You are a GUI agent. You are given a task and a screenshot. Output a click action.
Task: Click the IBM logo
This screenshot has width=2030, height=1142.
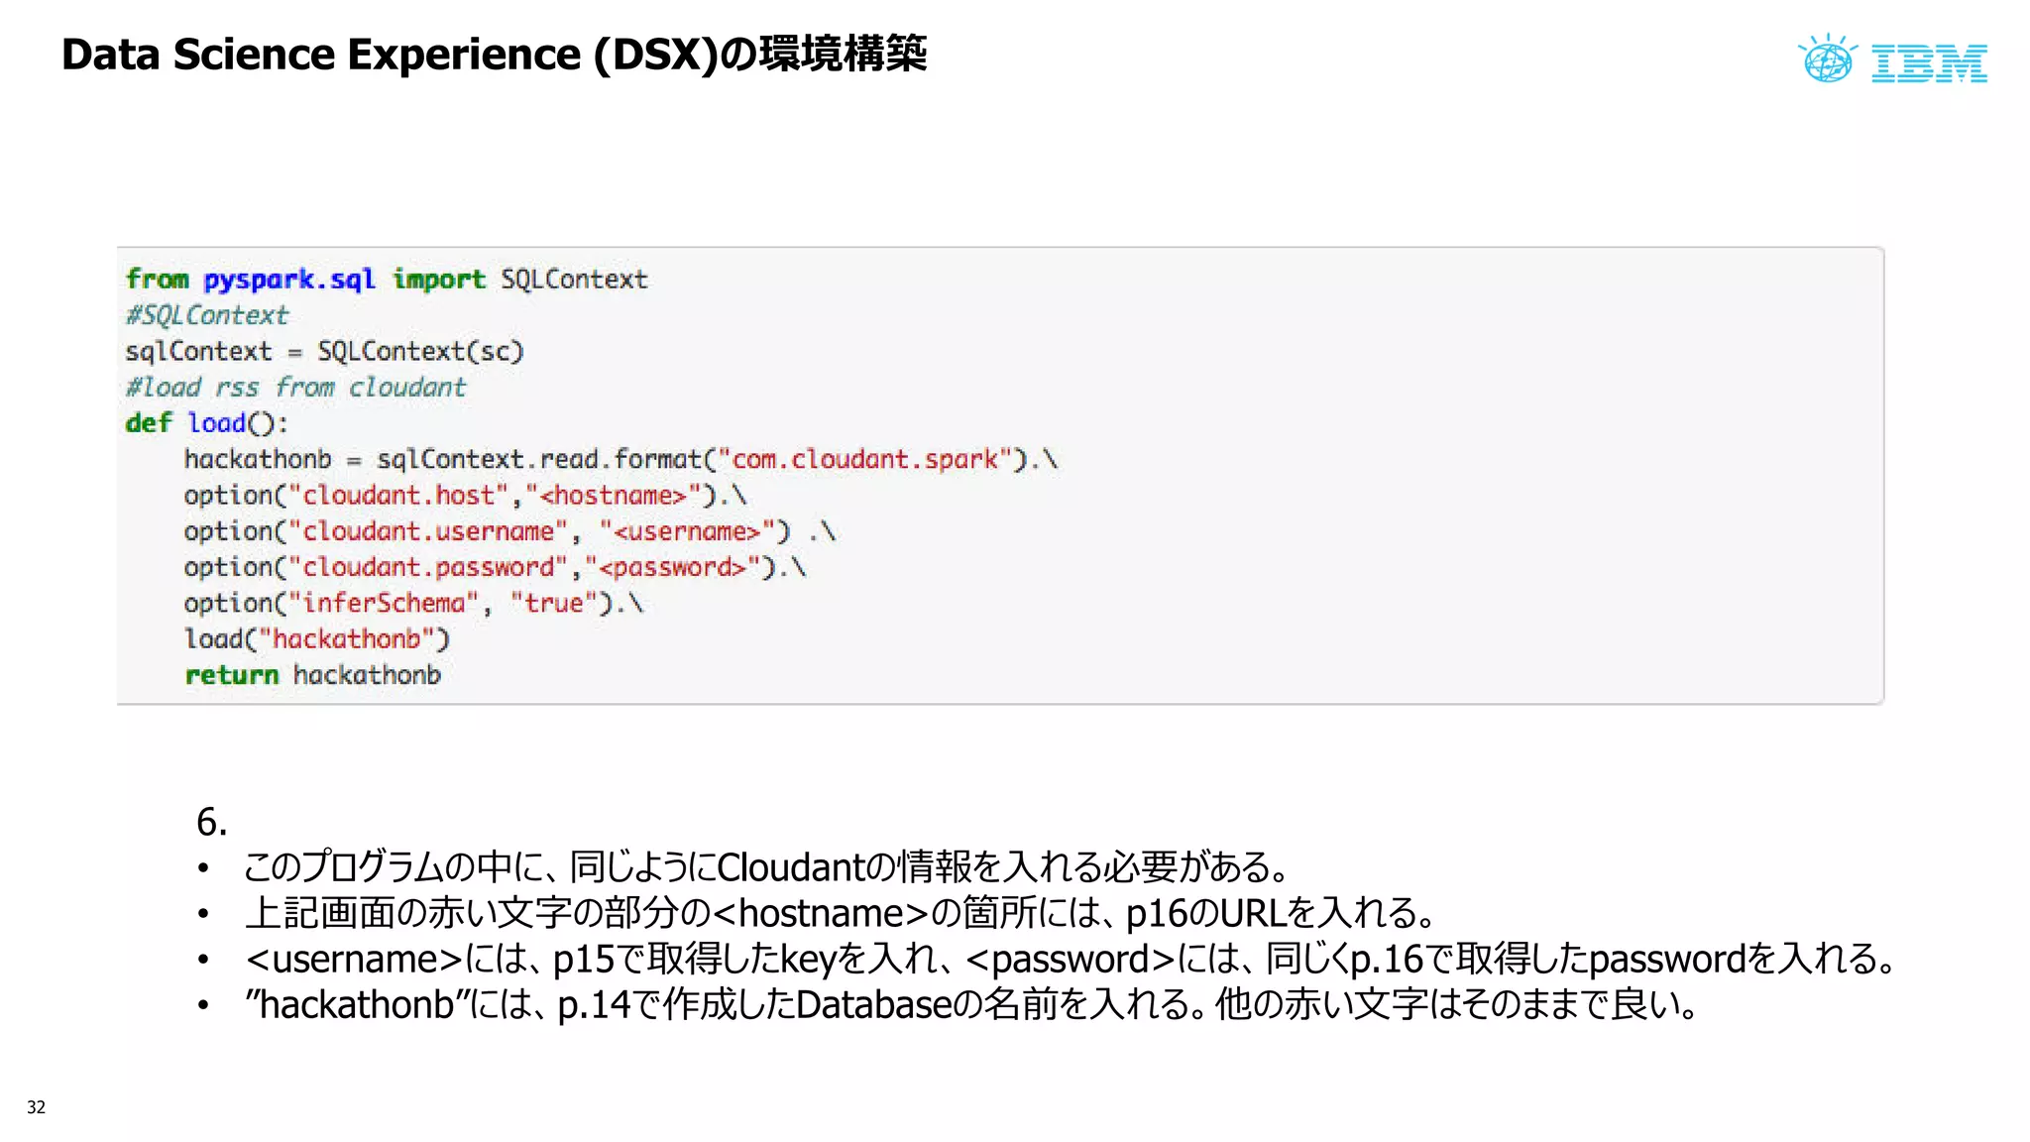click(x=1929, y=62)
